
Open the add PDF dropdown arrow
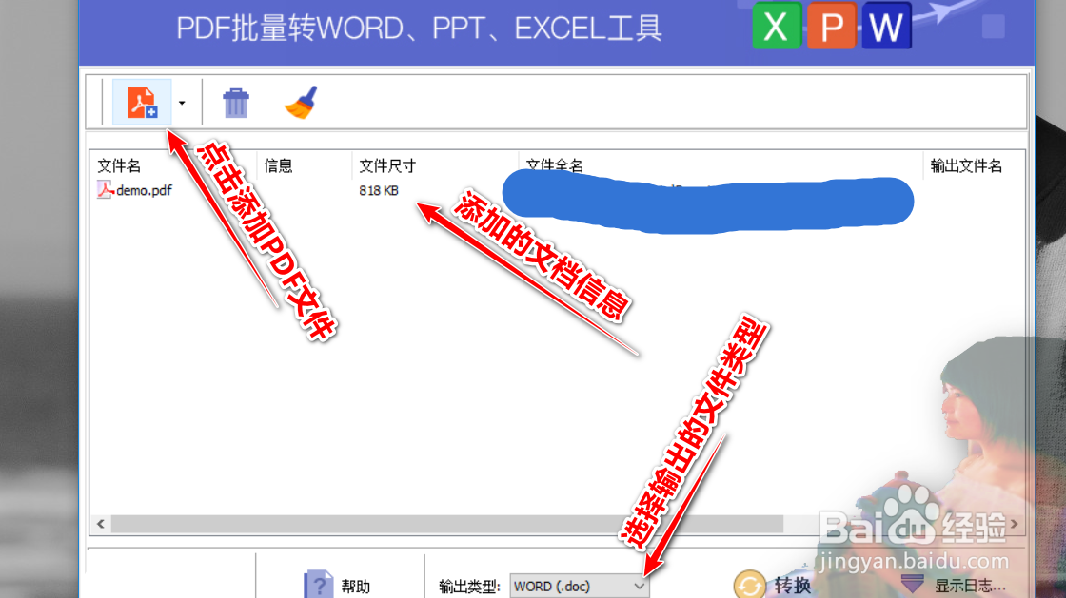pyautogui.click(x=182, y=104)
